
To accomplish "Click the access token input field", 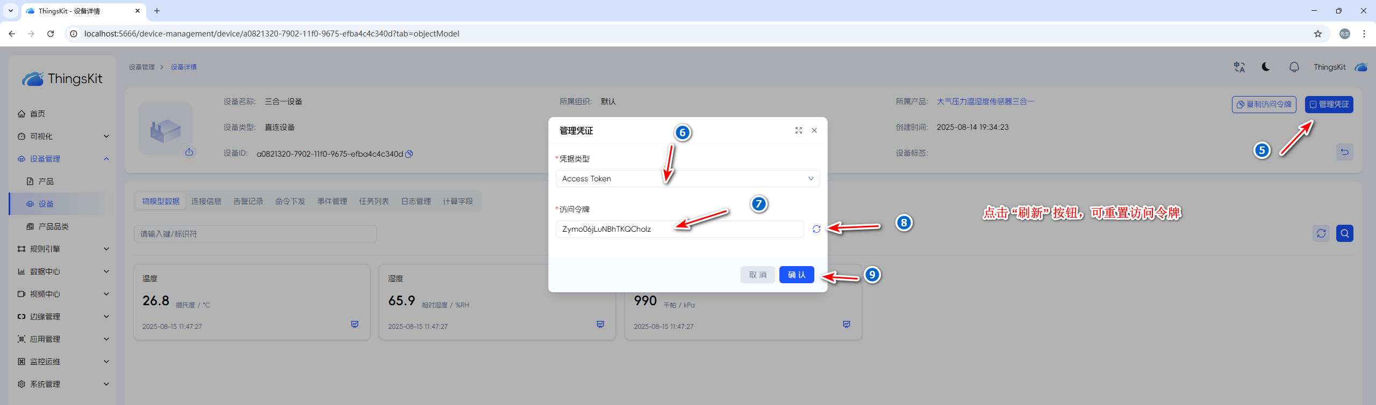I will 679,229.
